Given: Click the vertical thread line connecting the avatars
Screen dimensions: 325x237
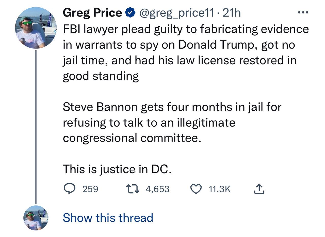Looking at the screenshot, I should [x=36, y=127].
